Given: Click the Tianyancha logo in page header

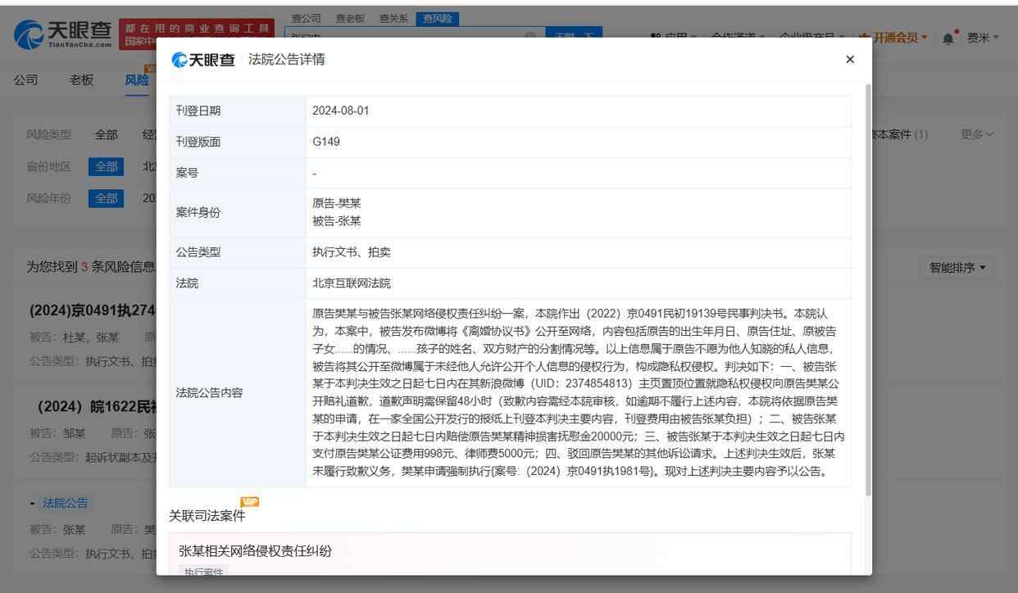Looking at the screenshot, I should click(x=63, y=34).
